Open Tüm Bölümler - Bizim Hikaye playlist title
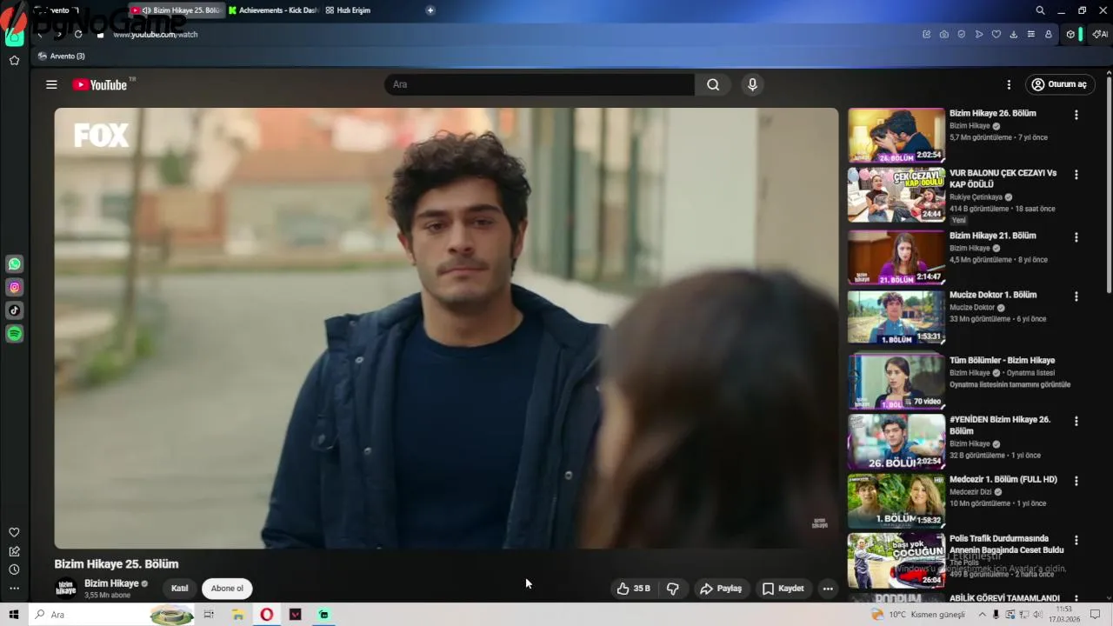Viewport: 1113px width, 626px height. [x=1002, y=360]
